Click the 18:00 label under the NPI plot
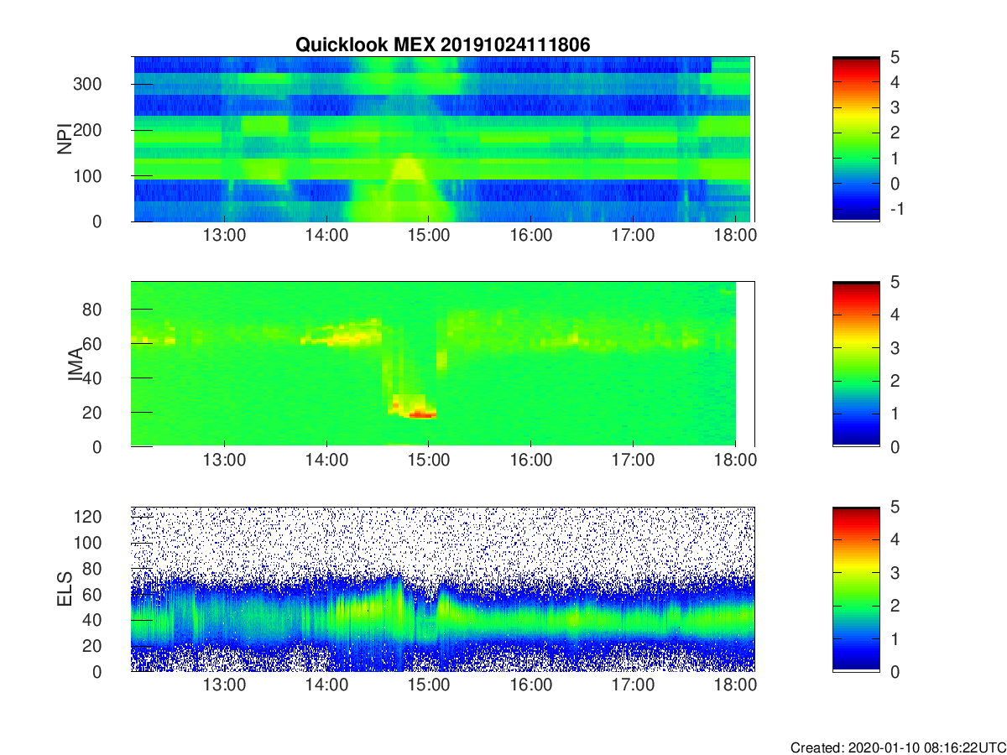Viewport: 1007px width, 755px height. pyautogui.click(x=734, y=237)
